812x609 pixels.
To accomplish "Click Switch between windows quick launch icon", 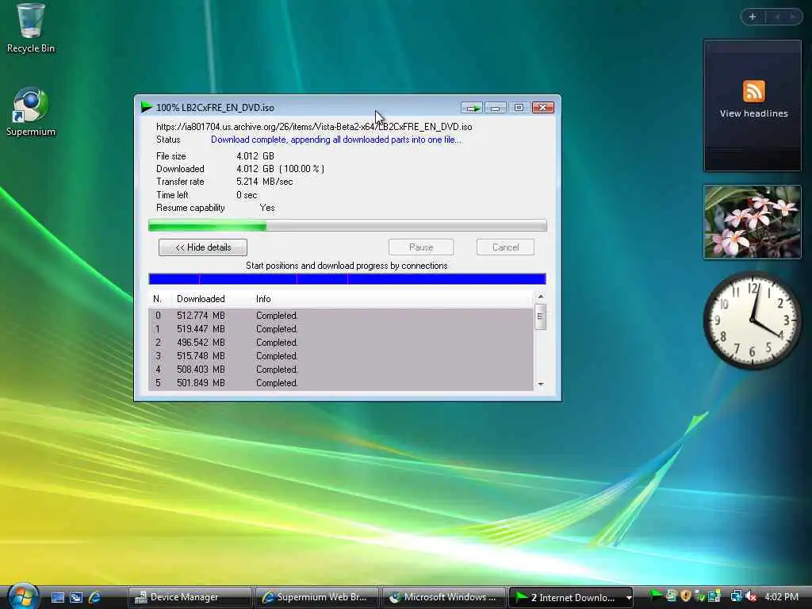I will point(76,597).
